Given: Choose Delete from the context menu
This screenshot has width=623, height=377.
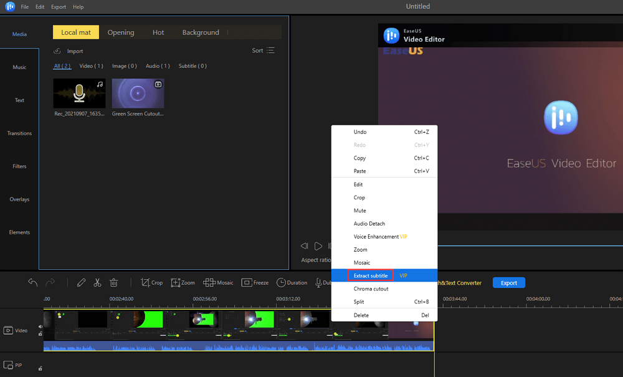Looking at the screenshot, I should (384, 315).
